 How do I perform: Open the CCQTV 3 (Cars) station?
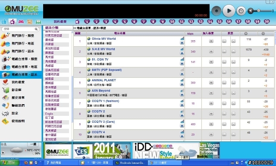click(x=103, y=122)
